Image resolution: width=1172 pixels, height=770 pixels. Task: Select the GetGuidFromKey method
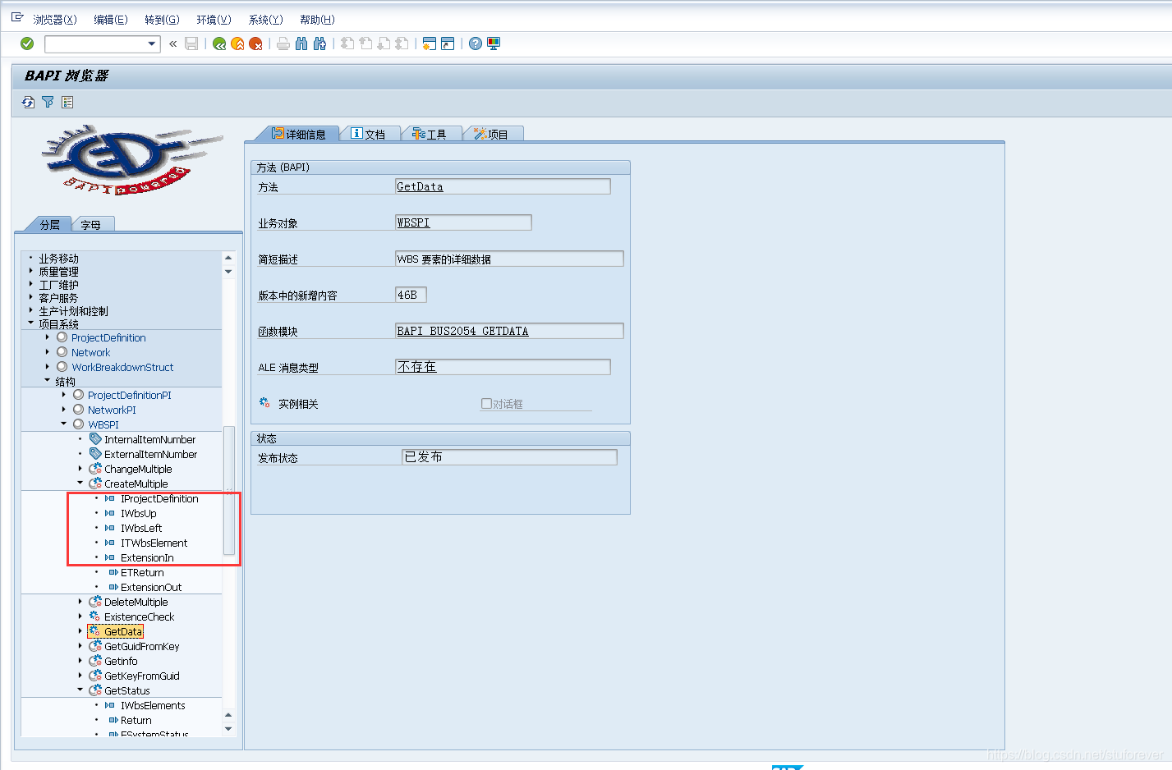click(142, 646)
